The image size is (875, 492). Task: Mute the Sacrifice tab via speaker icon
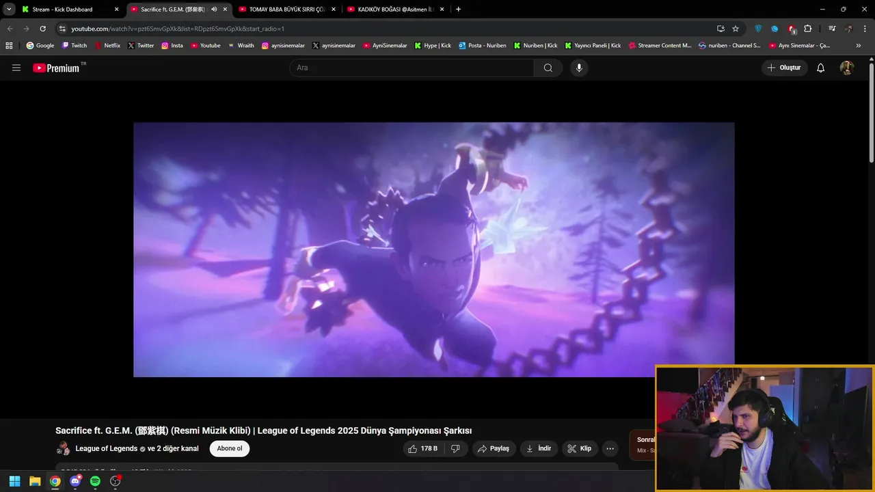(x=214, y=10)
